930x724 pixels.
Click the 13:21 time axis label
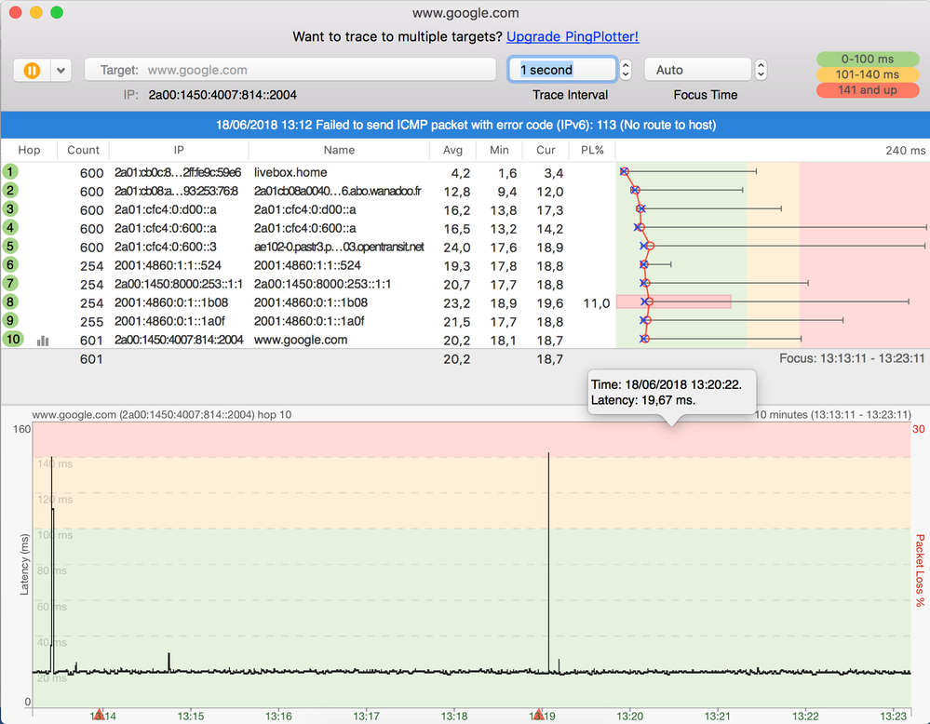pos(717,717)
